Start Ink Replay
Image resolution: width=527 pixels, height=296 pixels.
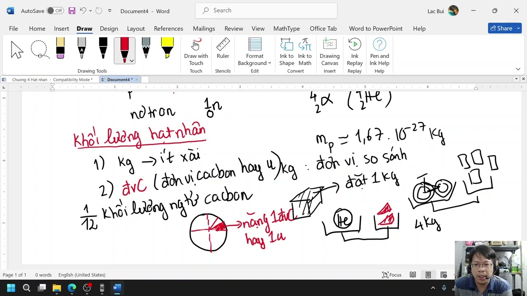coord(354,52)
